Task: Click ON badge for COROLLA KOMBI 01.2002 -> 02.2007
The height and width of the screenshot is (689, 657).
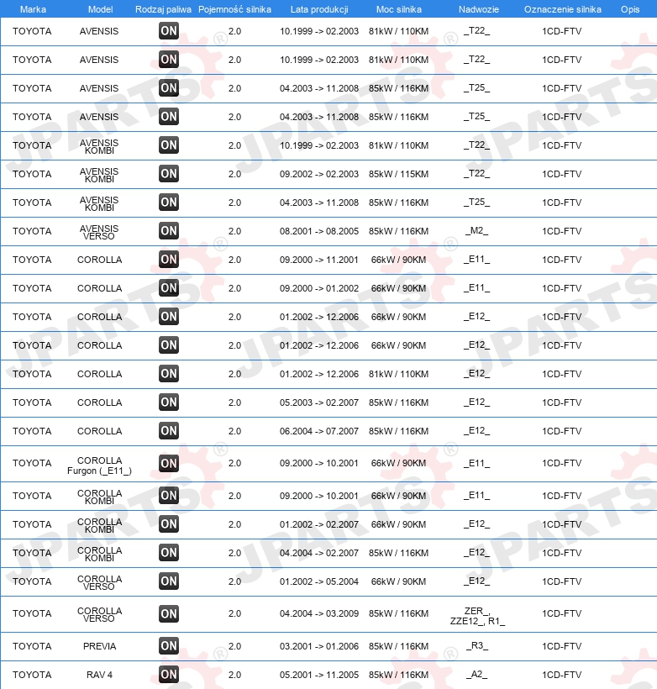Action: tap(169, 524)
